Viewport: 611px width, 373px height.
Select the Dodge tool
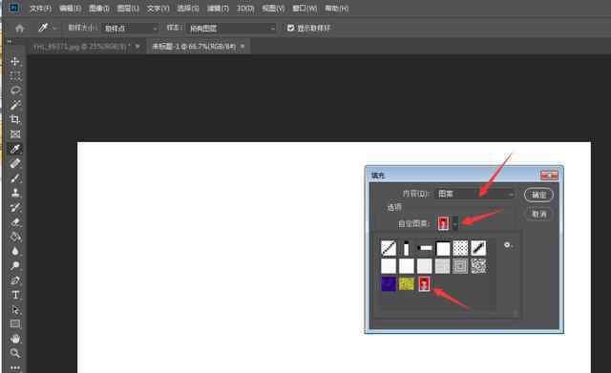[15, 265]
